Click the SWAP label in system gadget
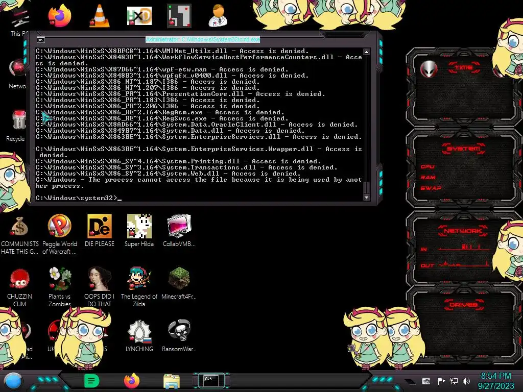This screenshot has height=392, width=523. click(x=431, y=188)
